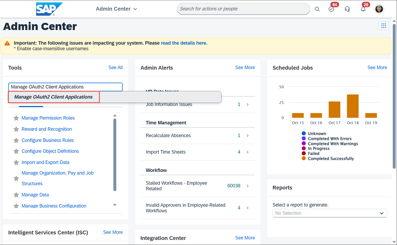Click See All in Tools panel
397x245 pixels.
[115, 67]
